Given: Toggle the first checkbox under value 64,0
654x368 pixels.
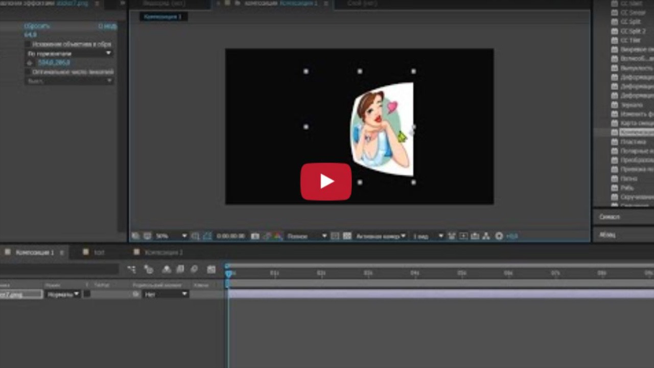Looking at the screenshot, I should coord(28,44).
